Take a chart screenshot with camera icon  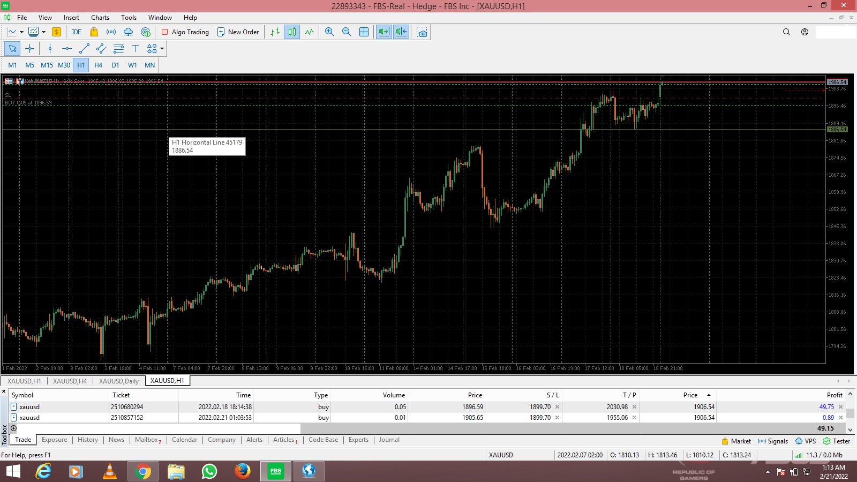[422, 32]
